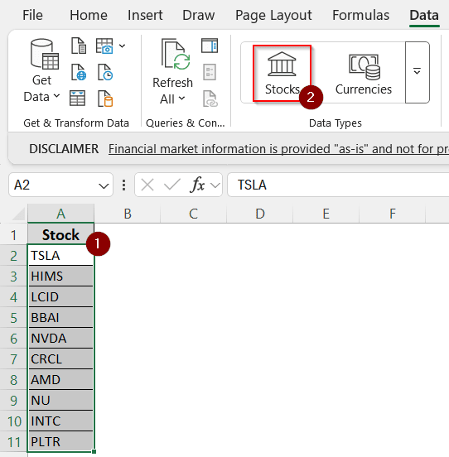The image size is (449, 457).
Task: Switch to the Page Layout tab
Action: [x=273, y=15]
